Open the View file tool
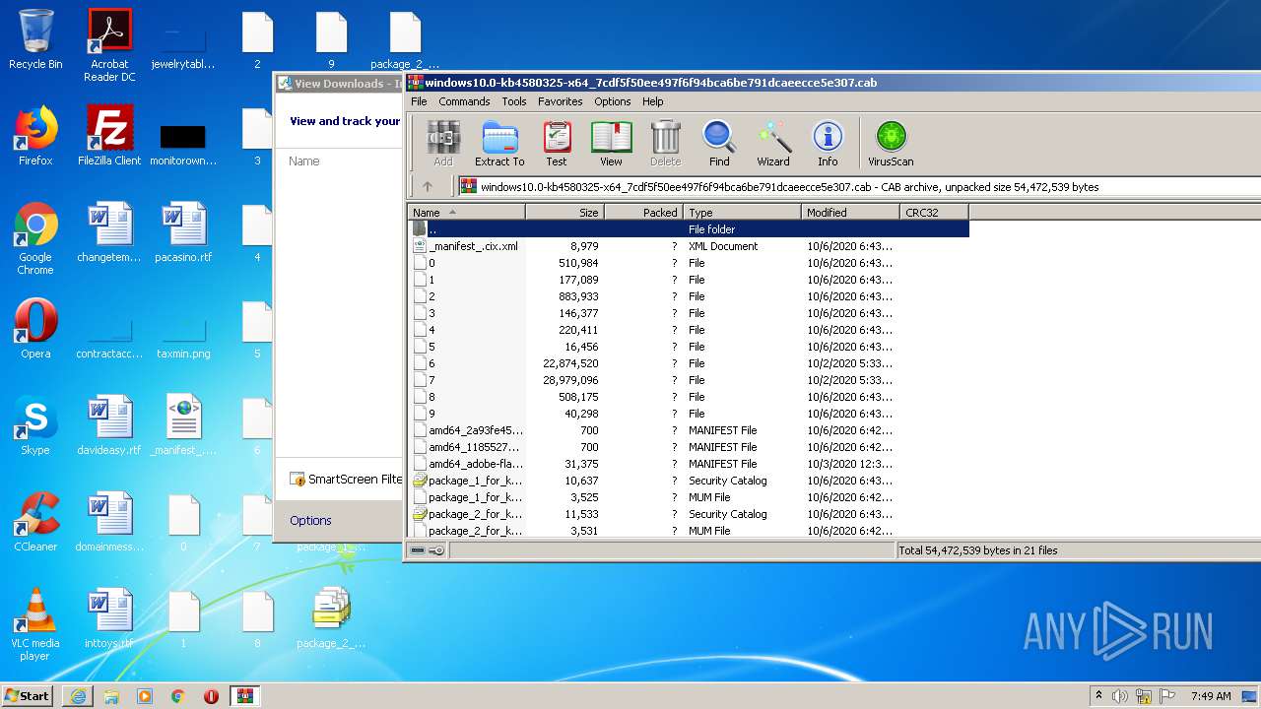Image resolution: width=1261 pixels, height=709 pixels. point(611,144)
